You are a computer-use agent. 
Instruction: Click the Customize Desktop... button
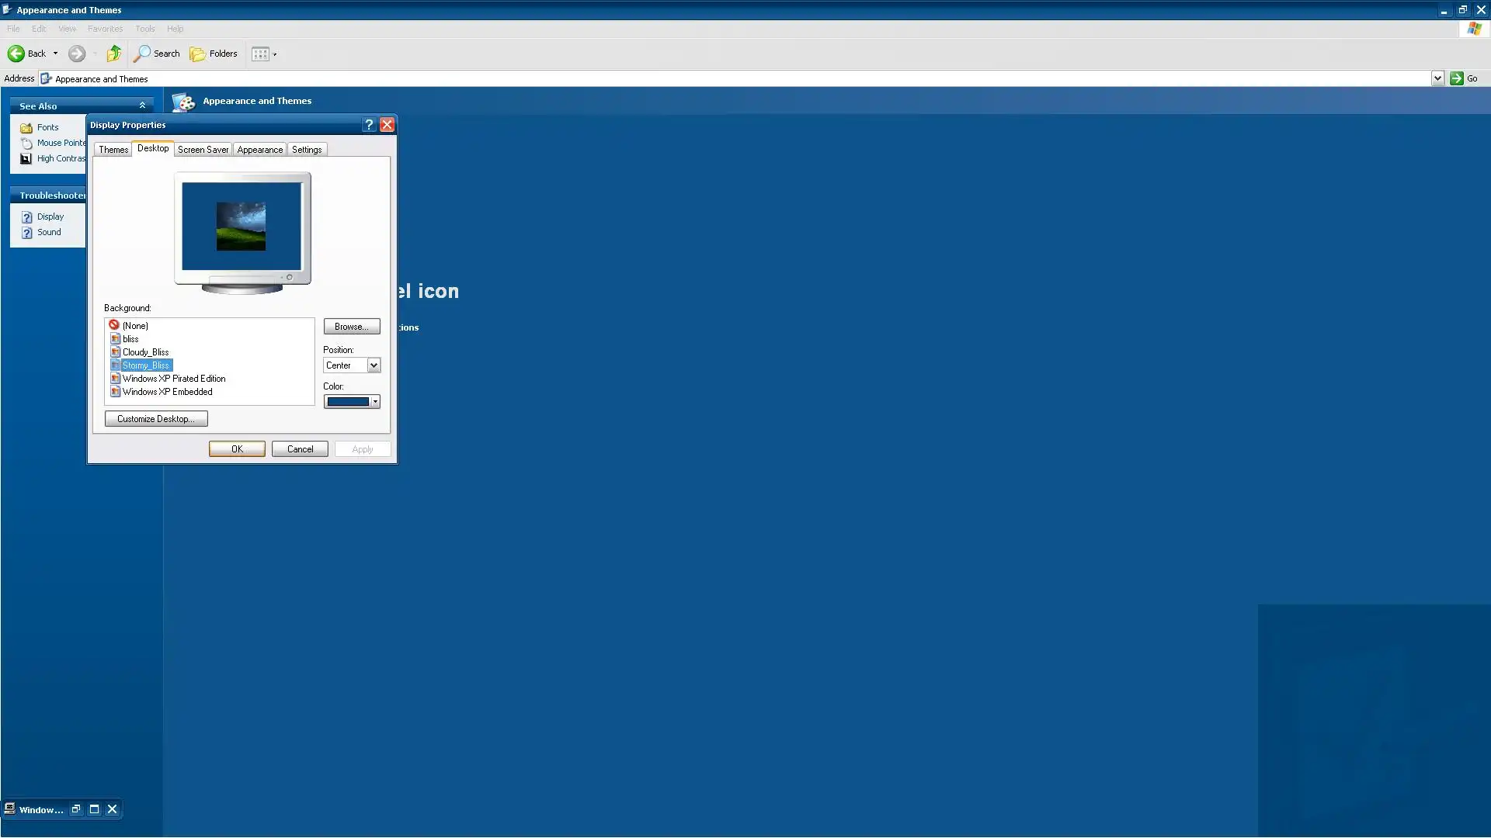click(x=156, y=419)
